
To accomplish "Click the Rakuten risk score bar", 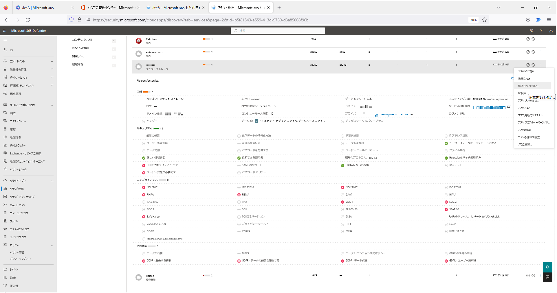I will [206, 39].
